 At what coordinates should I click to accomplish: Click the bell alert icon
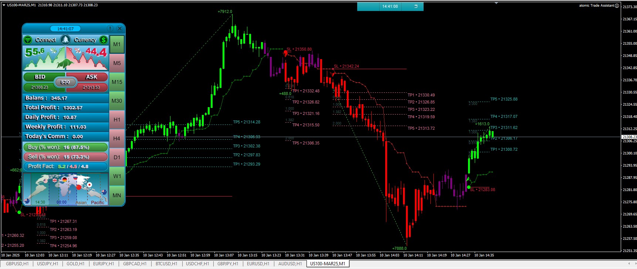(x=65, y=40)
